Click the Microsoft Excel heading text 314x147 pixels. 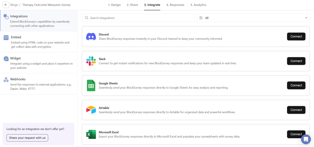[109, 132]
